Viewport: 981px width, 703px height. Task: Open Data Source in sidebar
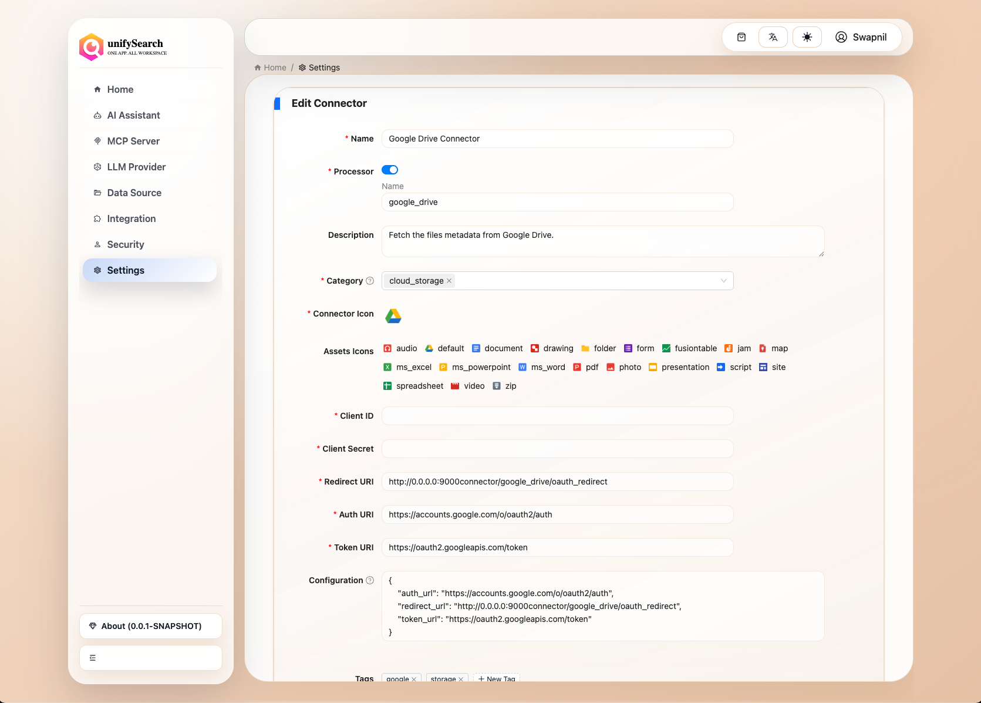pyautogui.click(x=134, y=193)
